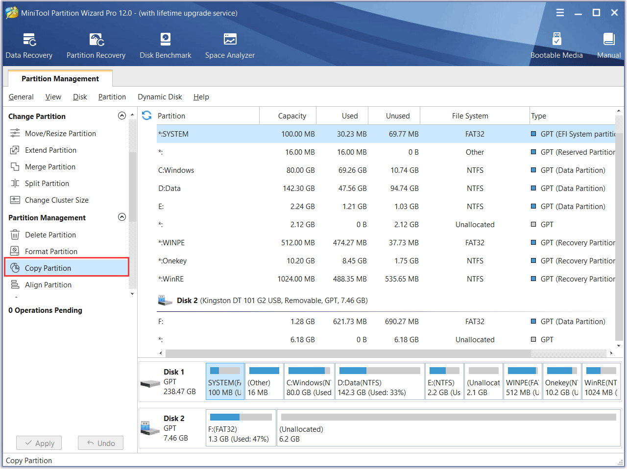Image resolution: width=627 pixels, height=469 pixels.
Task: Open the Partition menu
Action: 112,96
